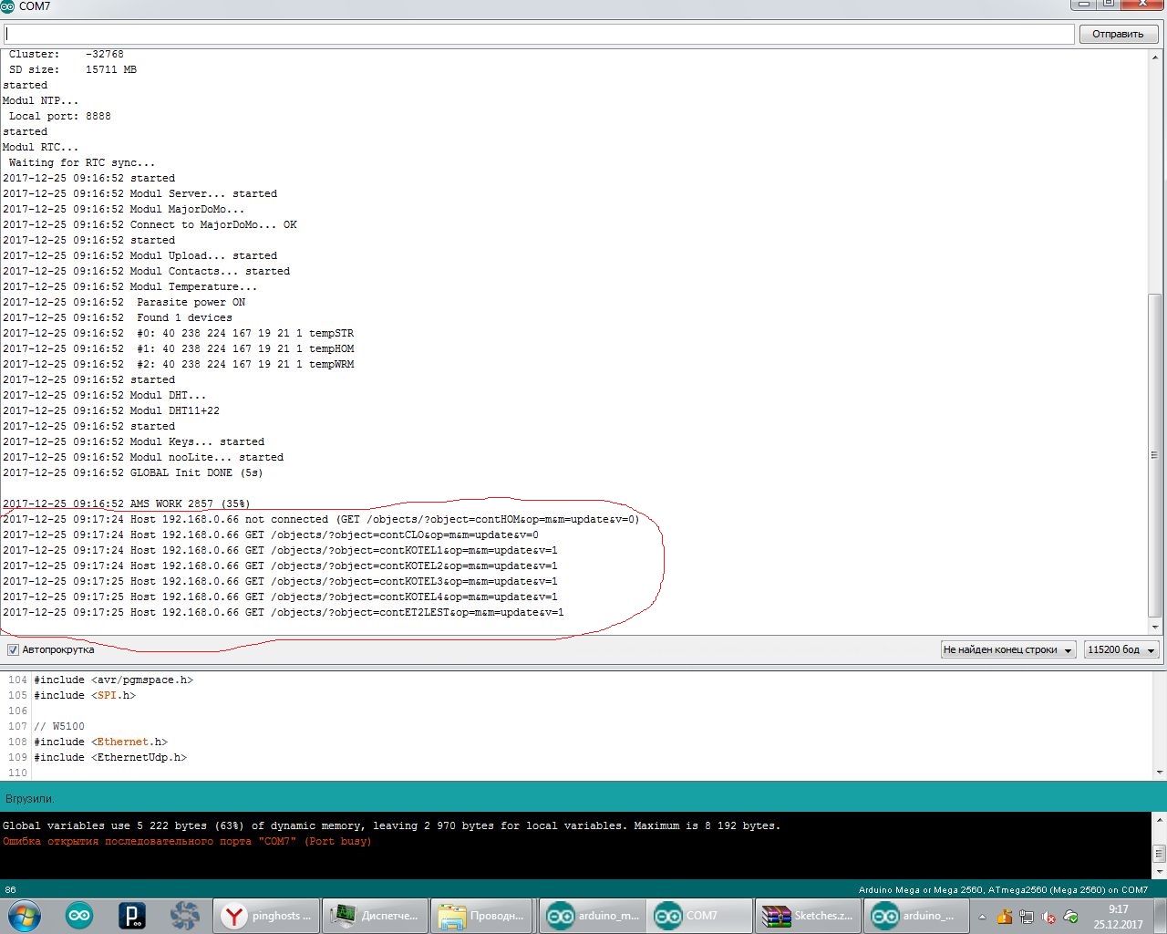Open pinned Arduino IDE taskbar icon

79,915
